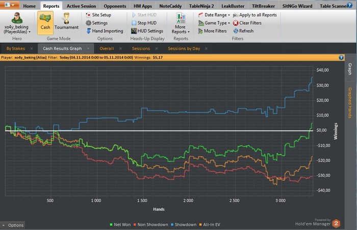Close the Sessions by Day tab
Viewport: 357px width, 230px height.
tap(206, 49)
